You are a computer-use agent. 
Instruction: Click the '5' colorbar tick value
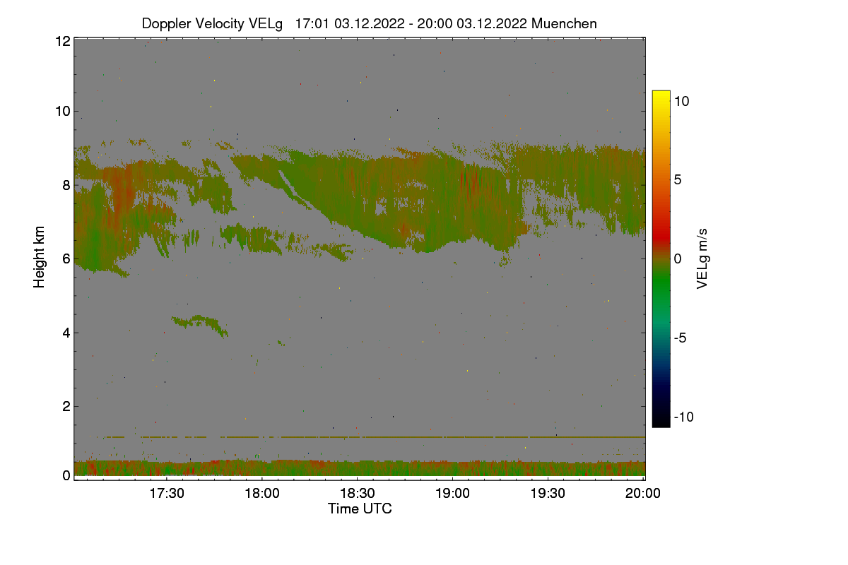click(x=677, y=179)
